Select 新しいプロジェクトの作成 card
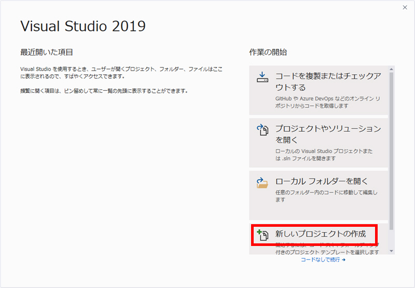 click(x=319, y=239)
